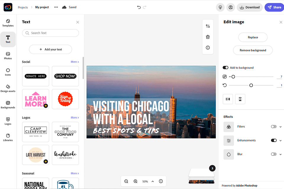The image size is (284, 189).
Task: Click the lightbulb ideas icon
Action: [x=220, y=7]
